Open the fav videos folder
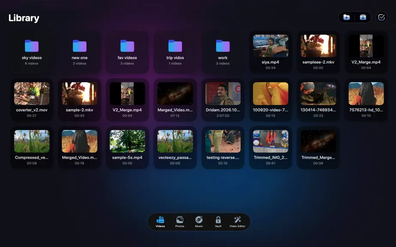This screenshot has height=247, width=396. tap(127, 52)
